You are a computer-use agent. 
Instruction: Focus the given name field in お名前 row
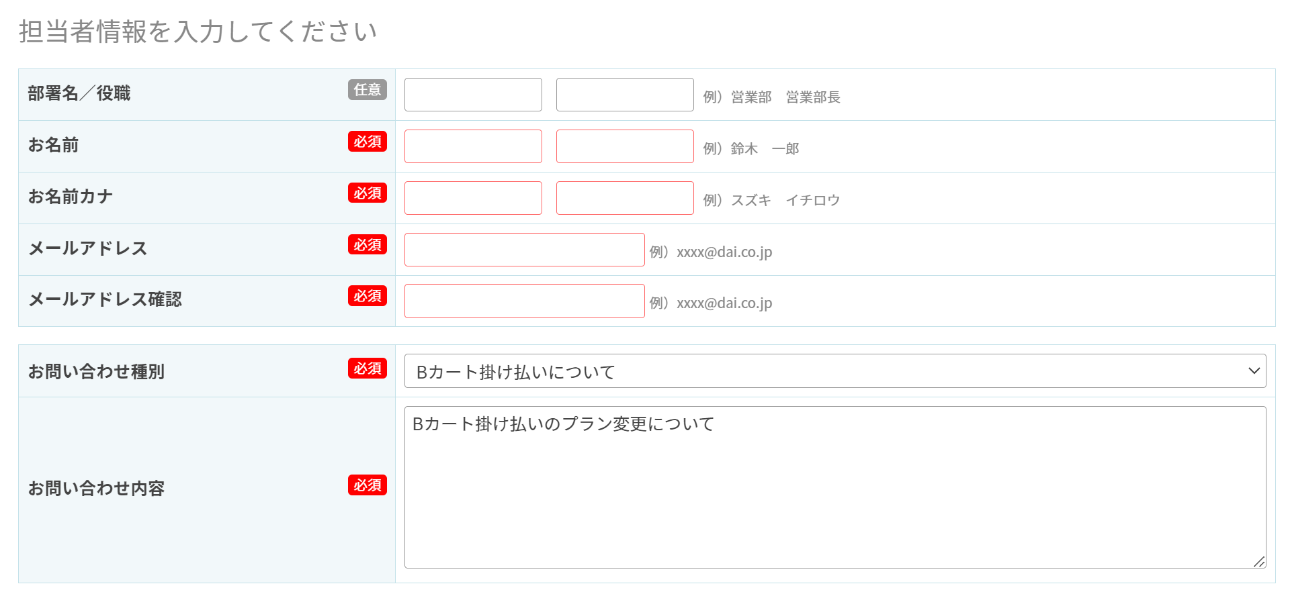click(625, 146)
